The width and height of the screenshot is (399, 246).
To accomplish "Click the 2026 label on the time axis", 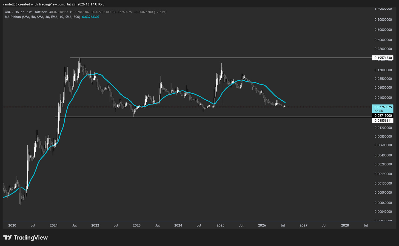I will 262,225.
